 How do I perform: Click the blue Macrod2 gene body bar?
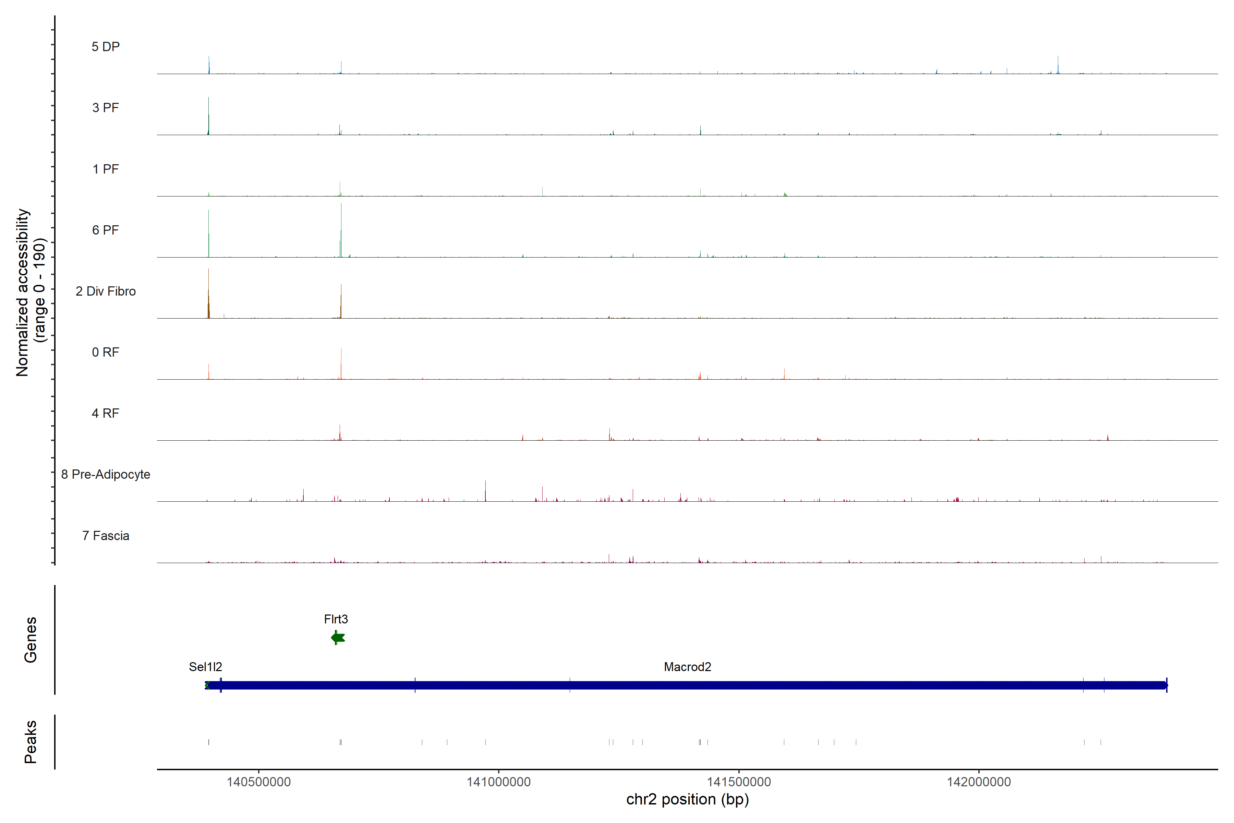click(687, 685)
